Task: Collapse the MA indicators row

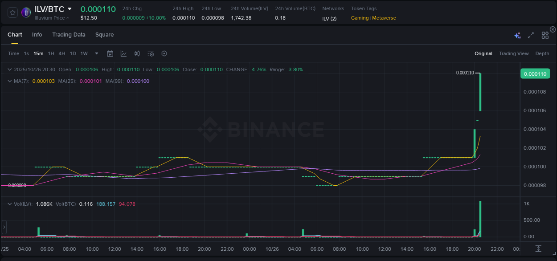Action: tap(10, 81)
